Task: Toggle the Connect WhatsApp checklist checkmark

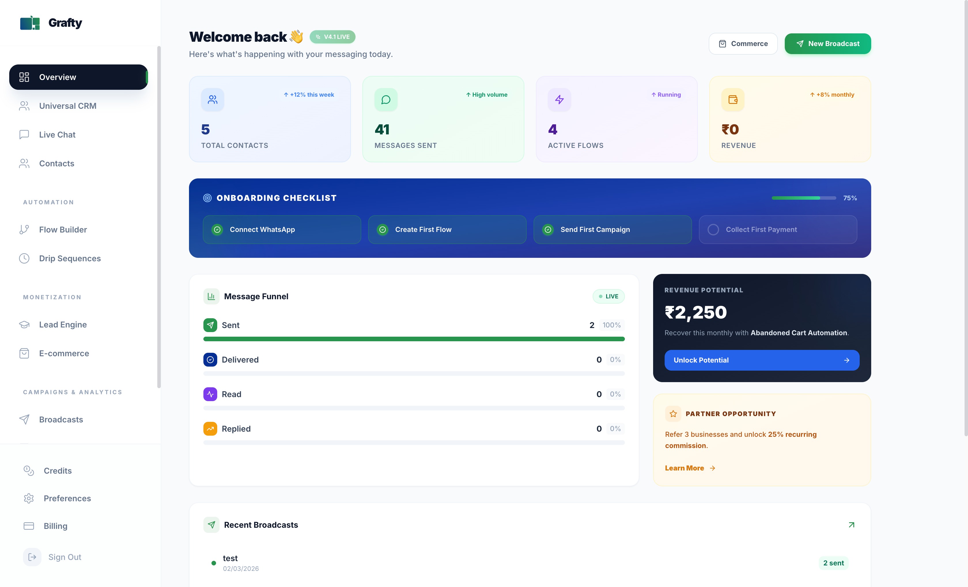Action: [217, 230]
